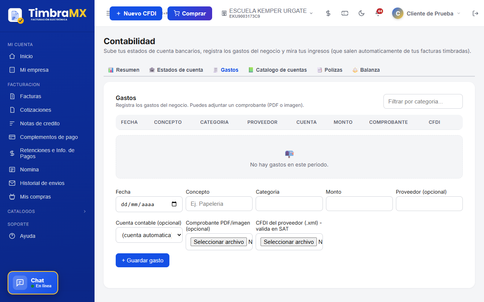Screen dimensions: 484x302
Task: Open the dollar sign icon in top bar
Action: 328,14
